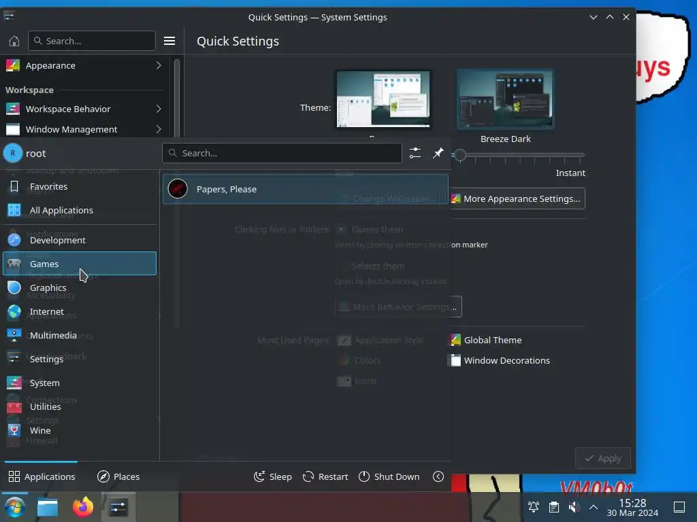The image size is (697, 522).
Task: Click System Settings title bar menu icon
Action: click(x=9, y=16)
